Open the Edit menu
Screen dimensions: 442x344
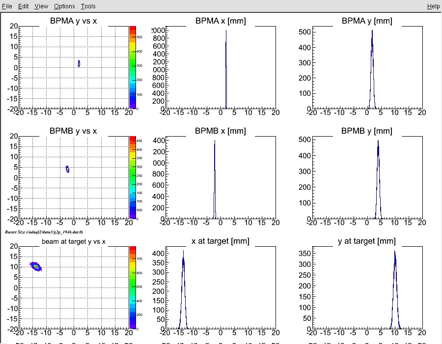[23, 6]
